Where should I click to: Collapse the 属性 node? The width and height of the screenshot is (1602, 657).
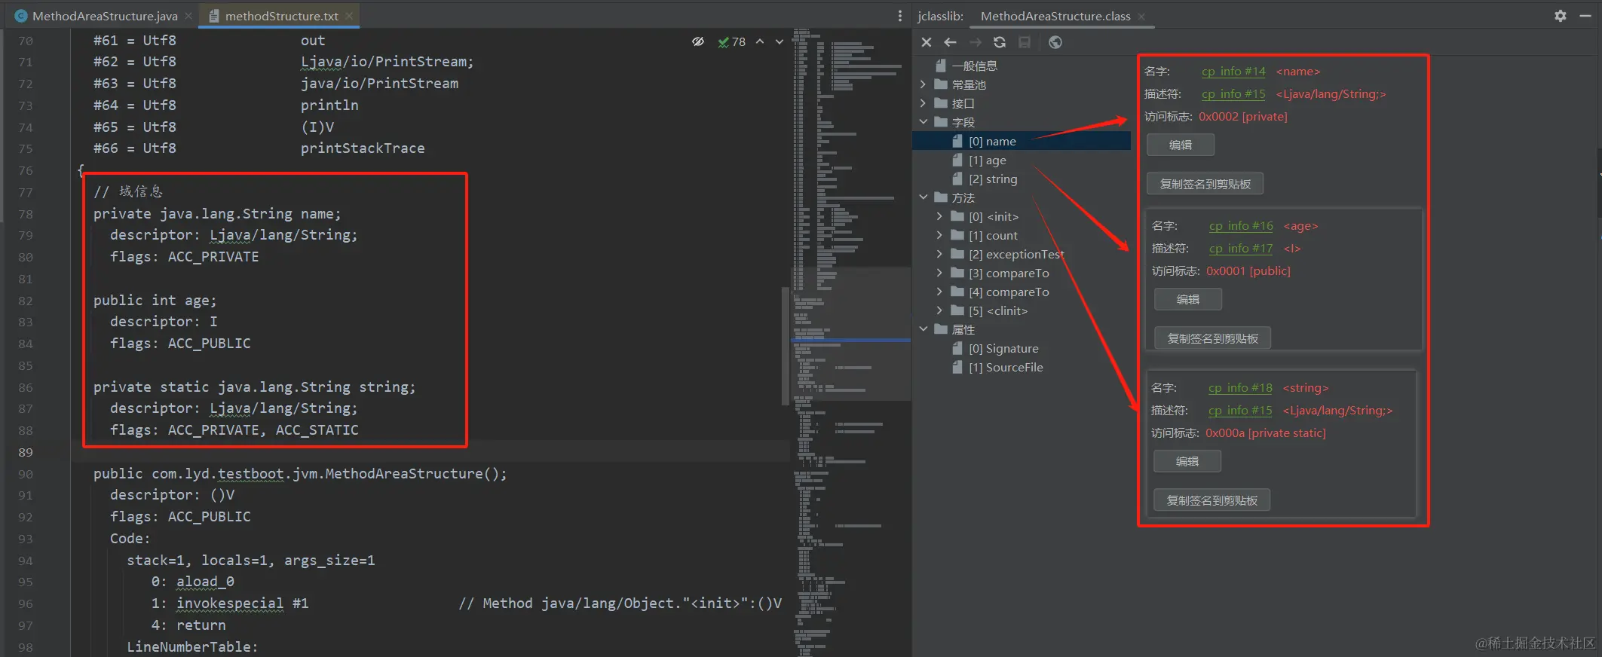pos(924,329)
